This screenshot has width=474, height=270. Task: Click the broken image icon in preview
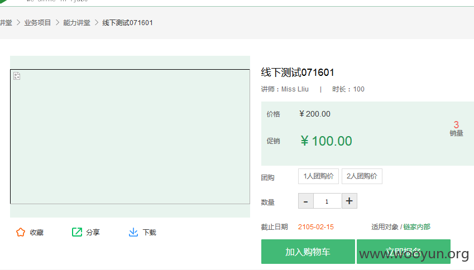coord(17,76)
